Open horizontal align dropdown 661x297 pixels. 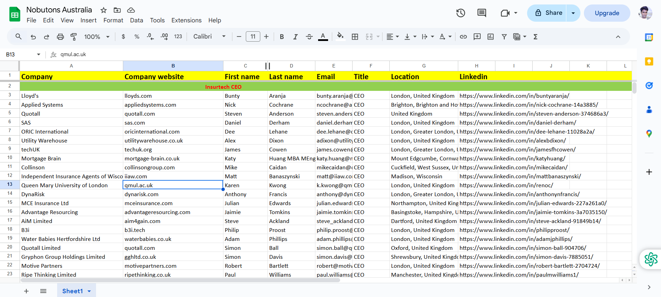392,37
